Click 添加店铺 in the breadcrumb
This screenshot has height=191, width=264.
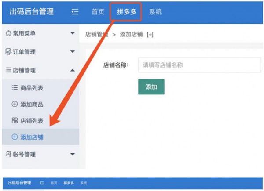point(131,34)
